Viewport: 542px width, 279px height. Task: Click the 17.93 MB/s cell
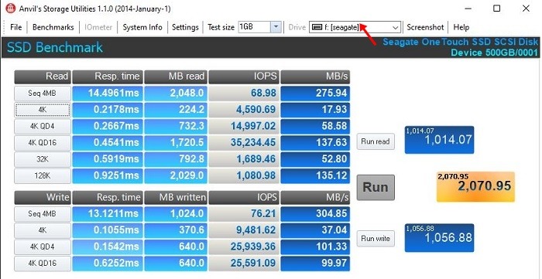click(315, 110)
